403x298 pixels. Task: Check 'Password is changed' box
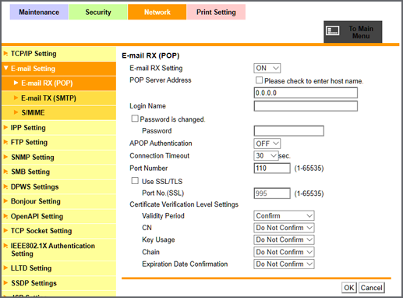coord(135,119)
